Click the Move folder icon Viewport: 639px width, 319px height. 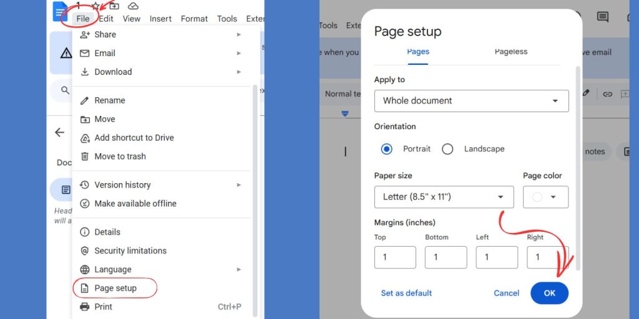coord(85,120)
